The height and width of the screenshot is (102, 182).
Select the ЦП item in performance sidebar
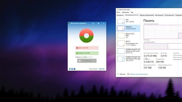pyautogui.click(x=128, y=21)
